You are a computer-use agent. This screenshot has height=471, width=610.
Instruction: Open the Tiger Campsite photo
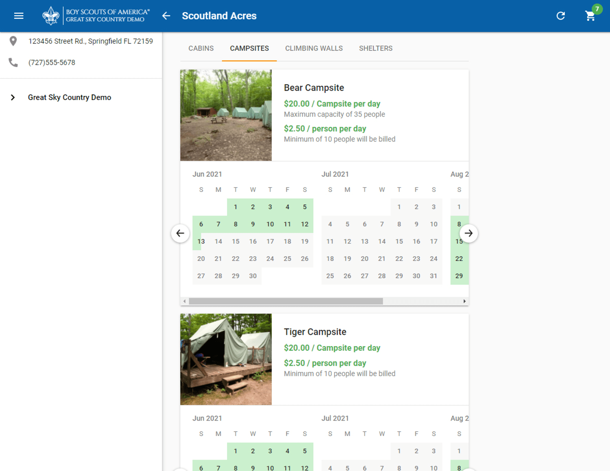pos(226,359)
